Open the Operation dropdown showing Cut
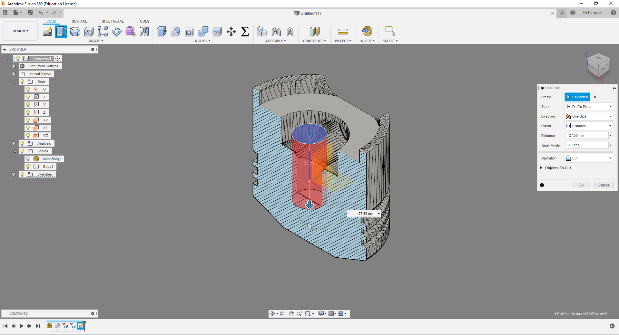 pos(589,158)
